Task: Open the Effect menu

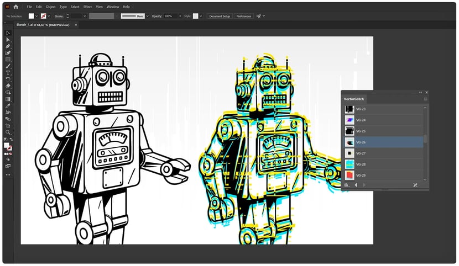Action: click(87, 7)
